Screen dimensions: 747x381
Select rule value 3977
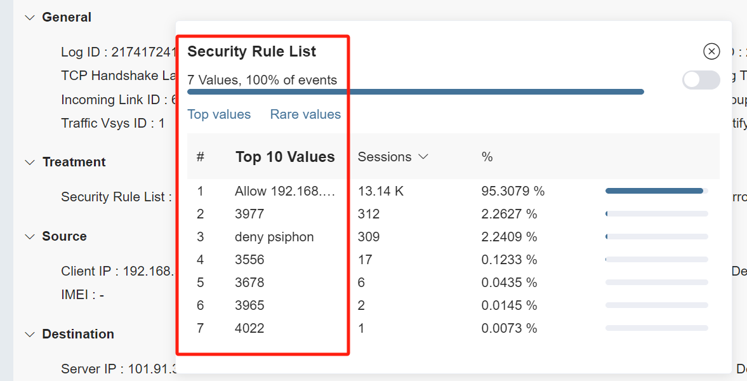pos(249,214)
